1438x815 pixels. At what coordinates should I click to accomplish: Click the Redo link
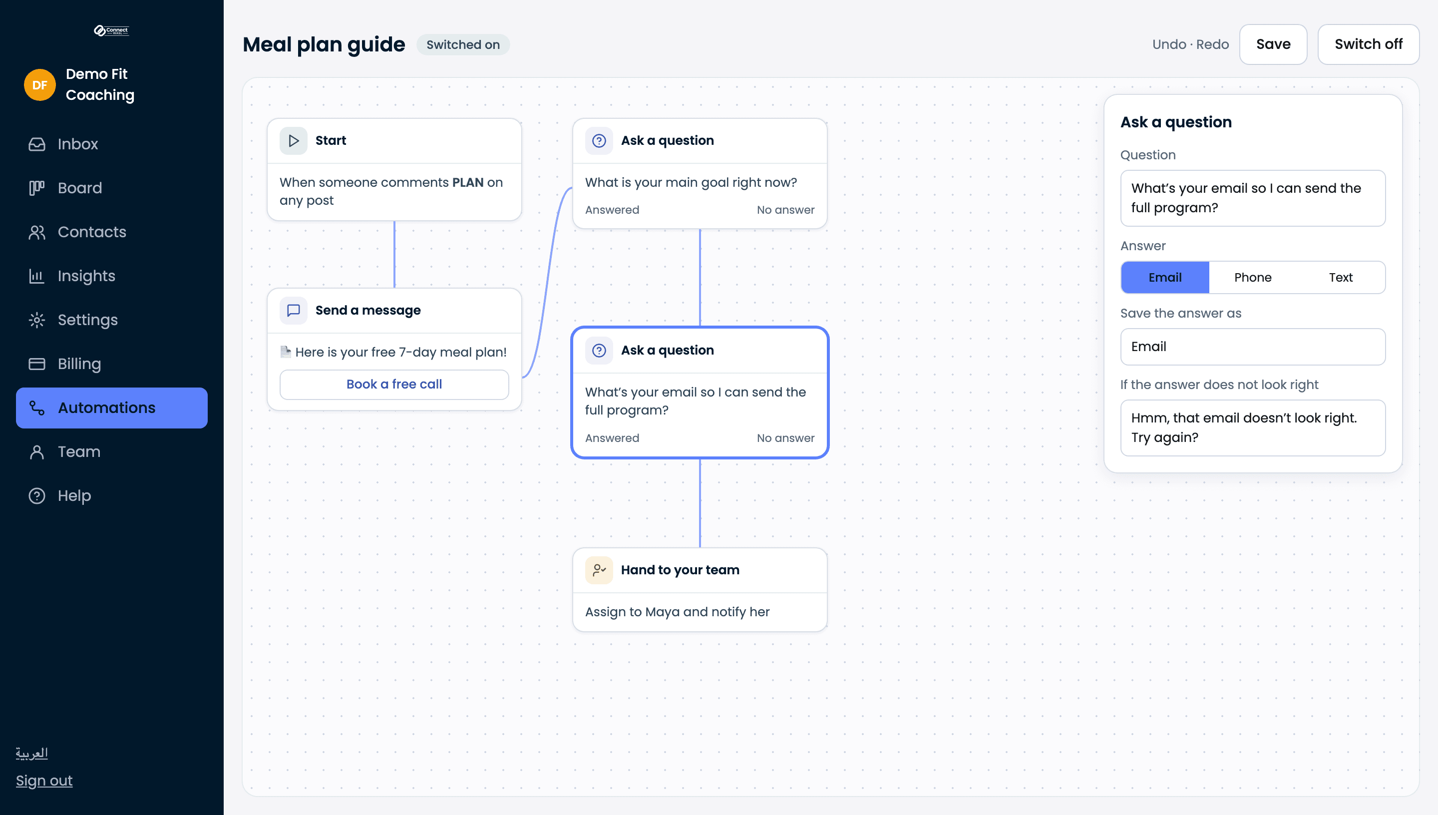1212,44
